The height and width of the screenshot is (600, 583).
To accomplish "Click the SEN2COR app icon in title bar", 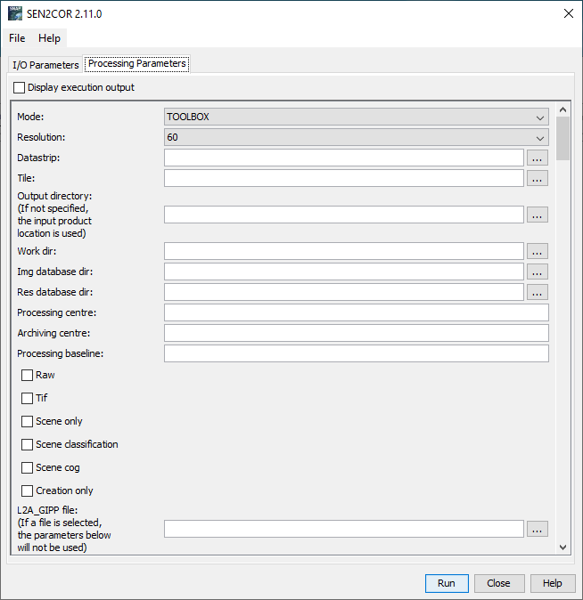I will [15, 13].
